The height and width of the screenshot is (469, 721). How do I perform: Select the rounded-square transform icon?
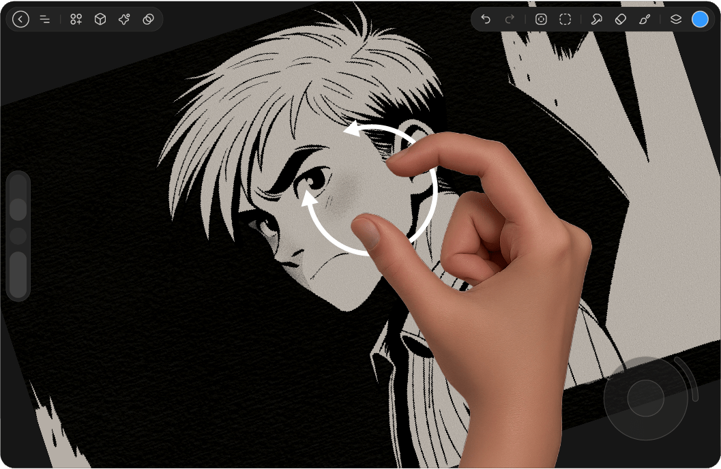point(541,19)
